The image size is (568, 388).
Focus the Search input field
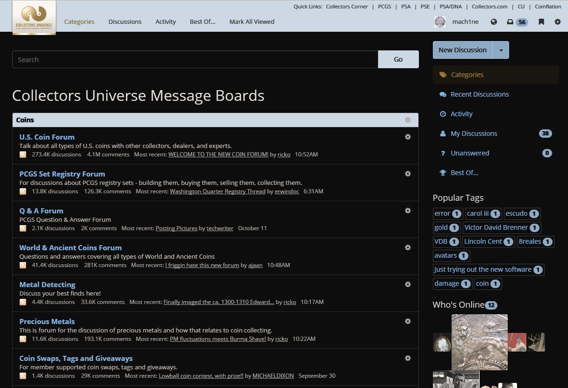pos(195,59)
